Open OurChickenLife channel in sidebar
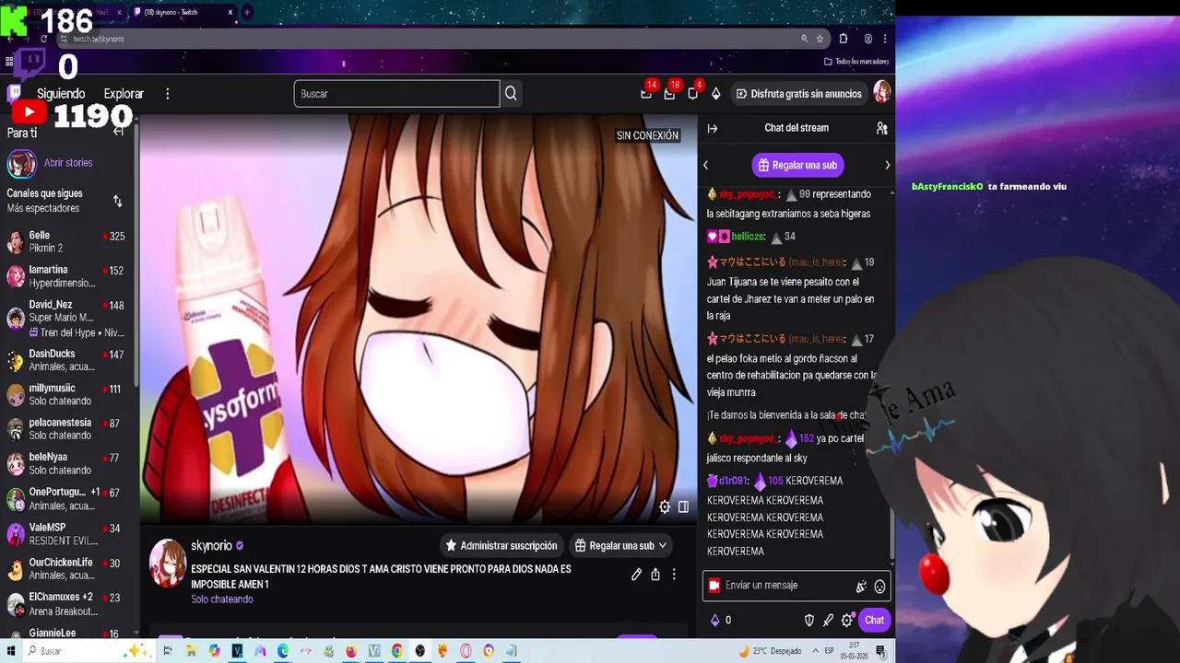Viewport: 1180px width, 663px height. (66, 569)
